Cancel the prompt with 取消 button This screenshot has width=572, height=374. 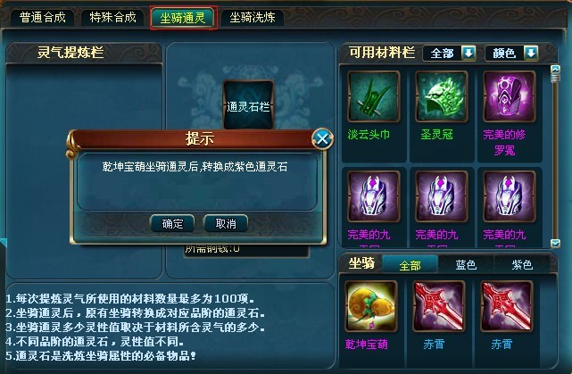226,223
